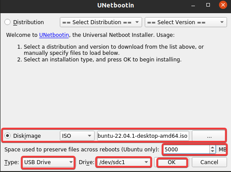Click the Cancel button

pos(209,162)
